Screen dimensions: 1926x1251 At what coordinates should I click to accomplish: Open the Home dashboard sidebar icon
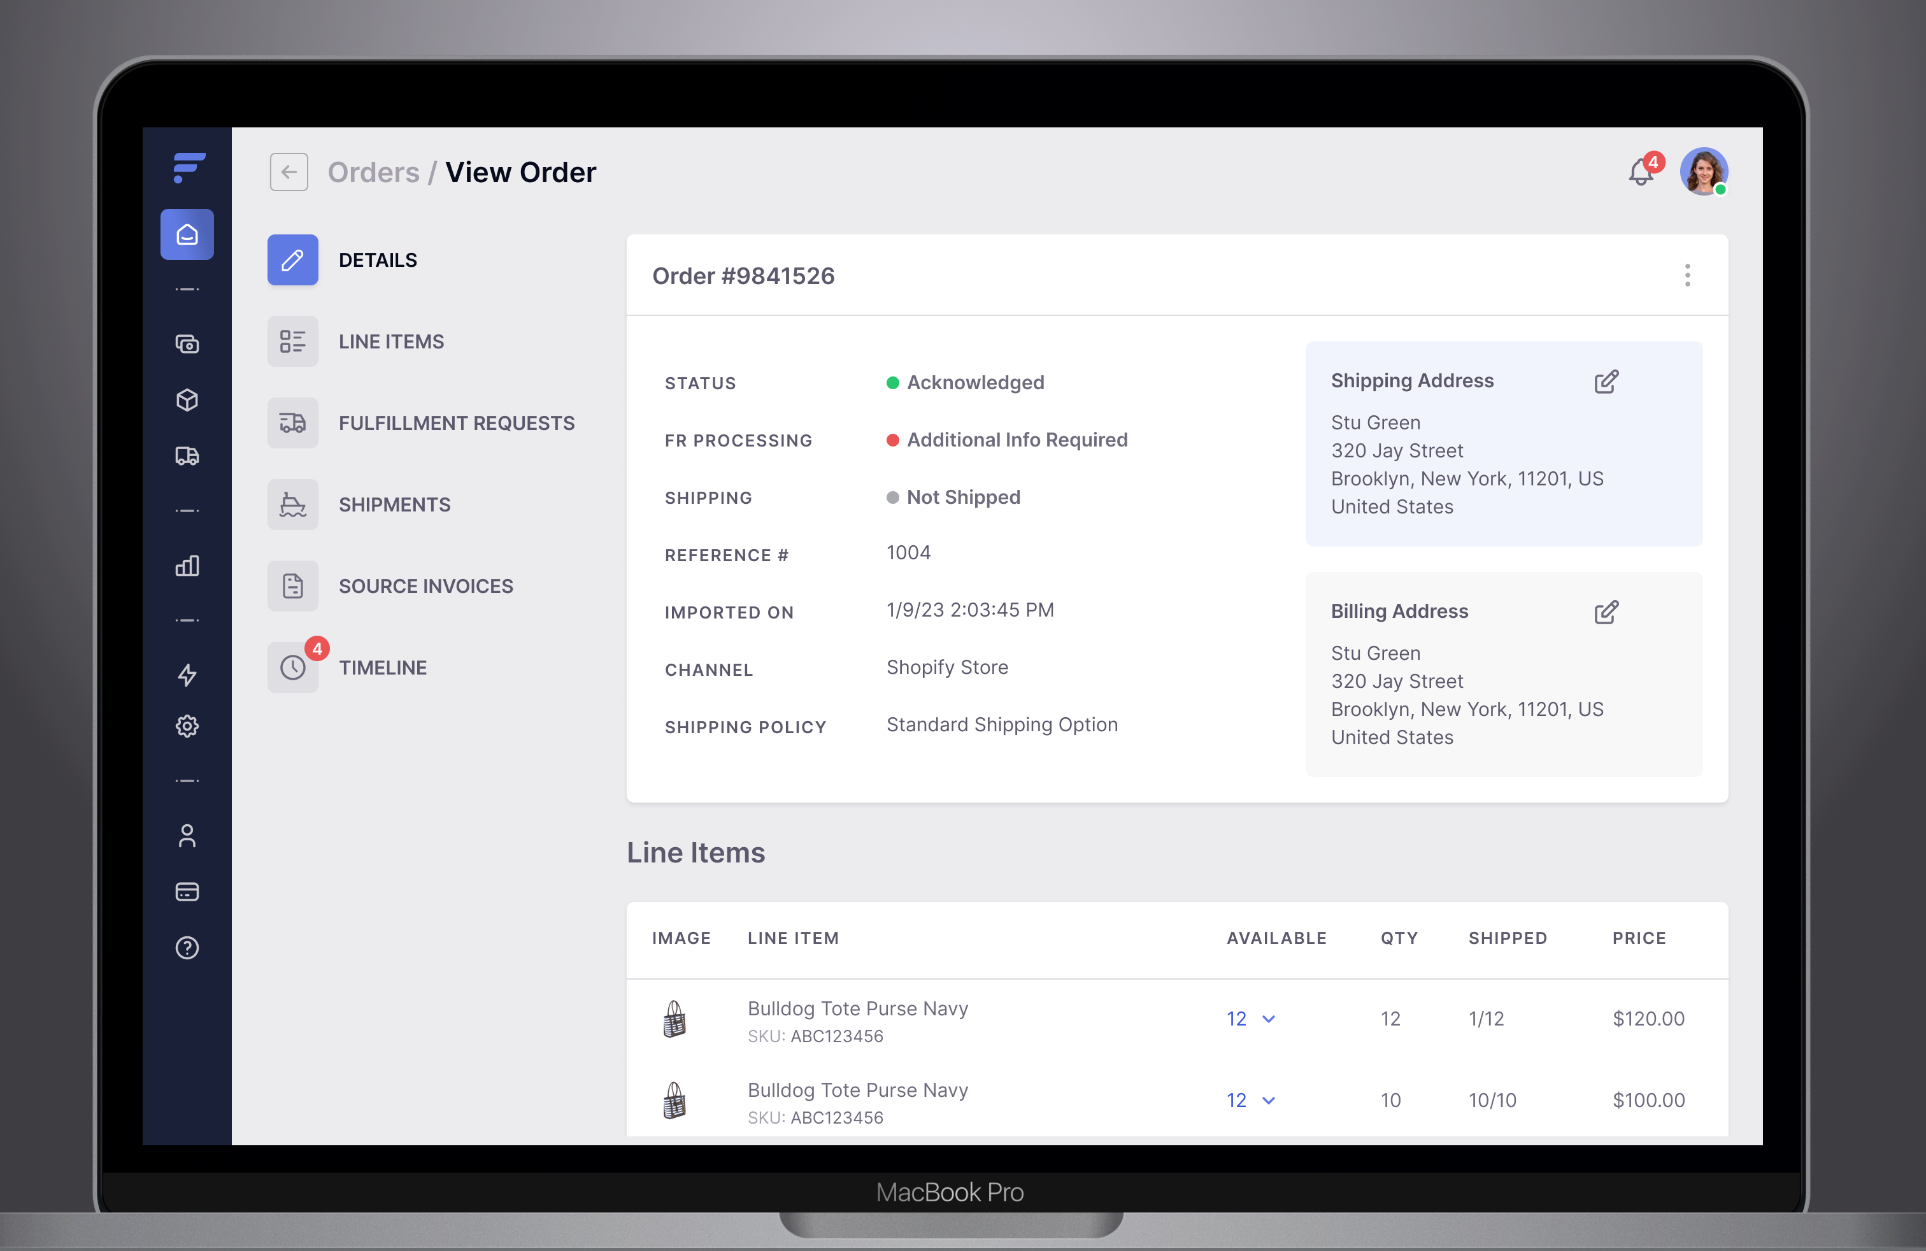click(x=187, y=234)
